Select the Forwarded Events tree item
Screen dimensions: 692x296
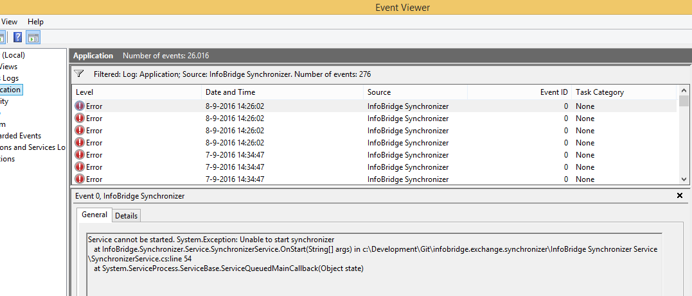[21, 135]
